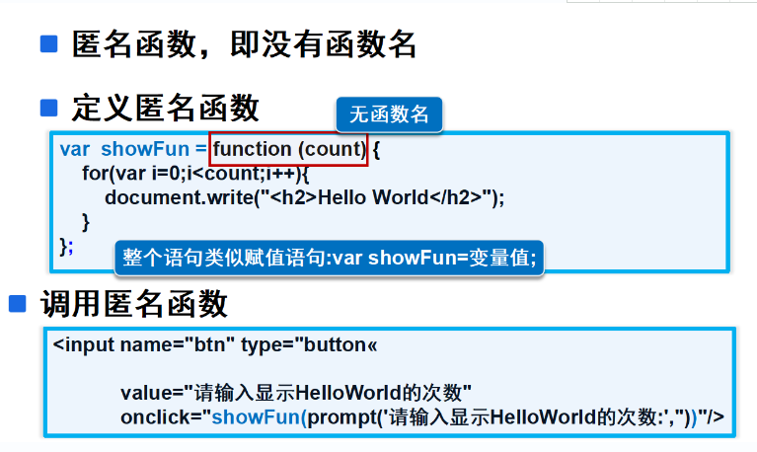Screen dimensions: 757x452
Task: Click the "function (count)" code text
Action: pos(289,149)
